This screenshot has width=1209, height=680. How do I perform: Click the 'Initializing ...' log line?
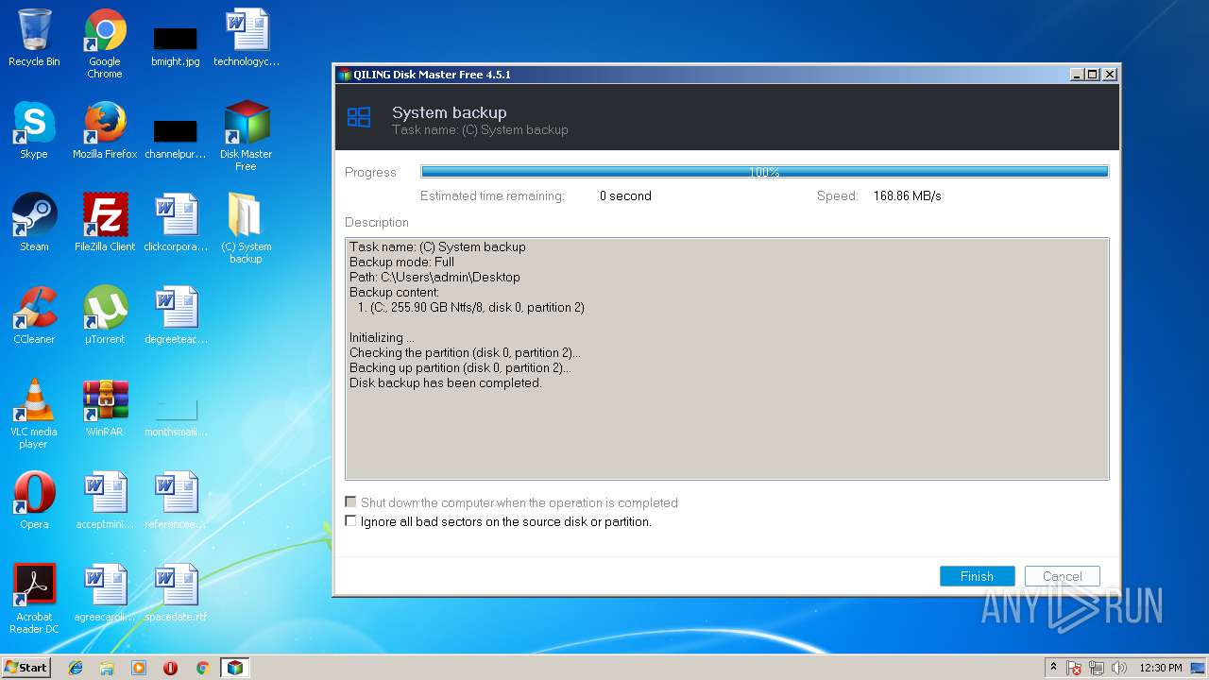(382, 338)
